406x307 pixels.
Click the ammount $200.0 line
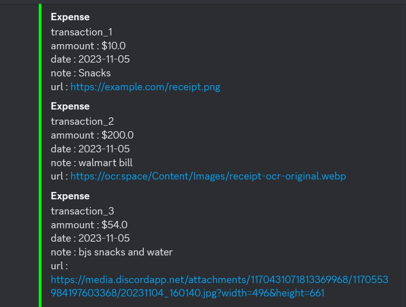click(x=92, y=135)
